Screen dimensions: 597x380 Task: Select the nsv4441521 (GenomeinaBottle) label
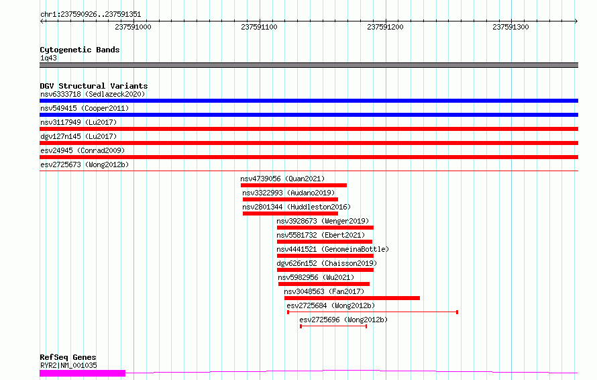click(x=333, y=249)
